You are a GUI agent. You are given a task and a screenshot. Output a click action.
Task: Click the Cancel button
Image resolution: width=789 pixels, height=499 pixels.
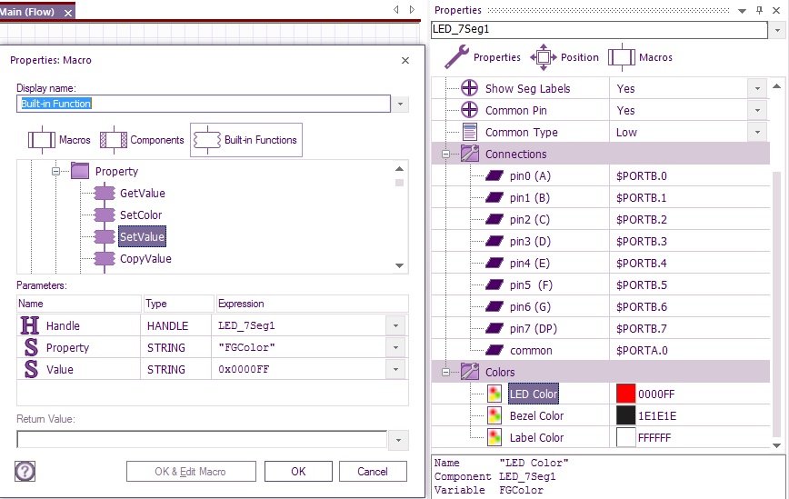point(373,472)
